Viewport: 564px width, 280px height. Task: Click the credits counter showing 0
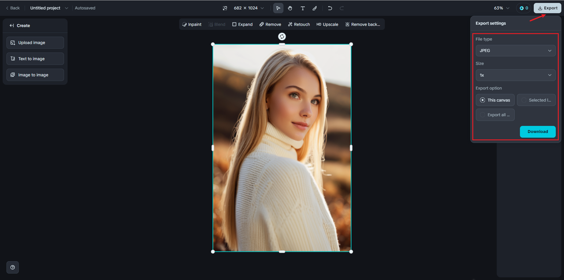click(x=523, y=8)
